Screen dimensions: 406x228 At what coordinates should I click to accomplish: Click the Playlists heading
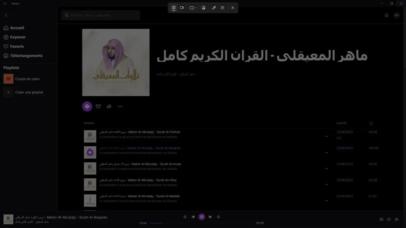pos(11,68)
